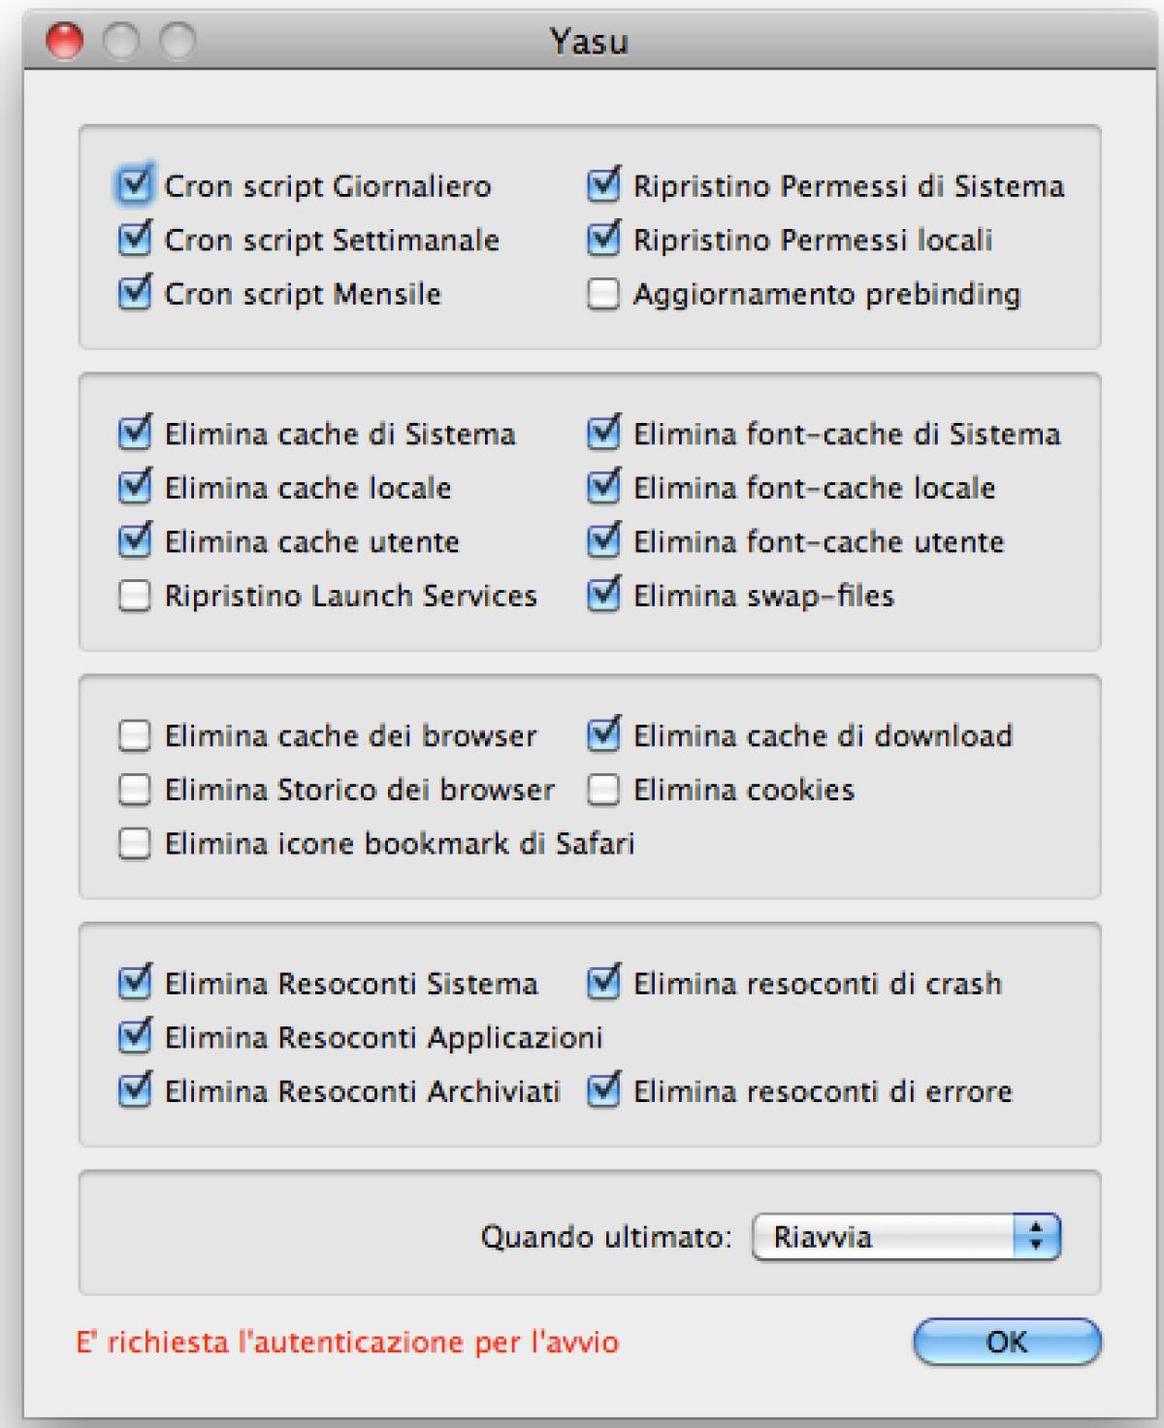This screenshot has height=1428, width=1164.
Task: Uncheck Elimina Resoconti Applicazioni
Action: tap(137, 1037)
